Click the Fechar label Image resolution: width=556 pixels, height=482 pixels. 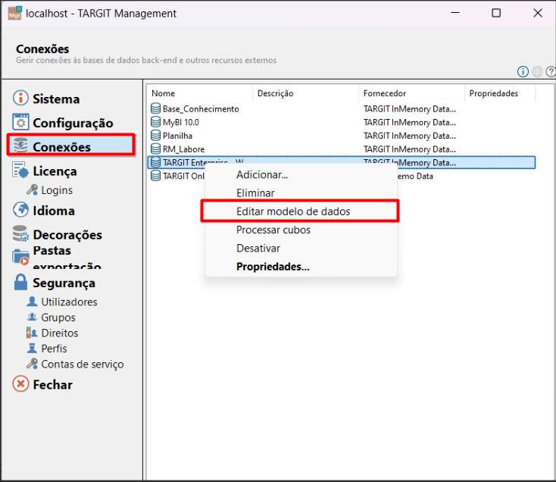52,385
